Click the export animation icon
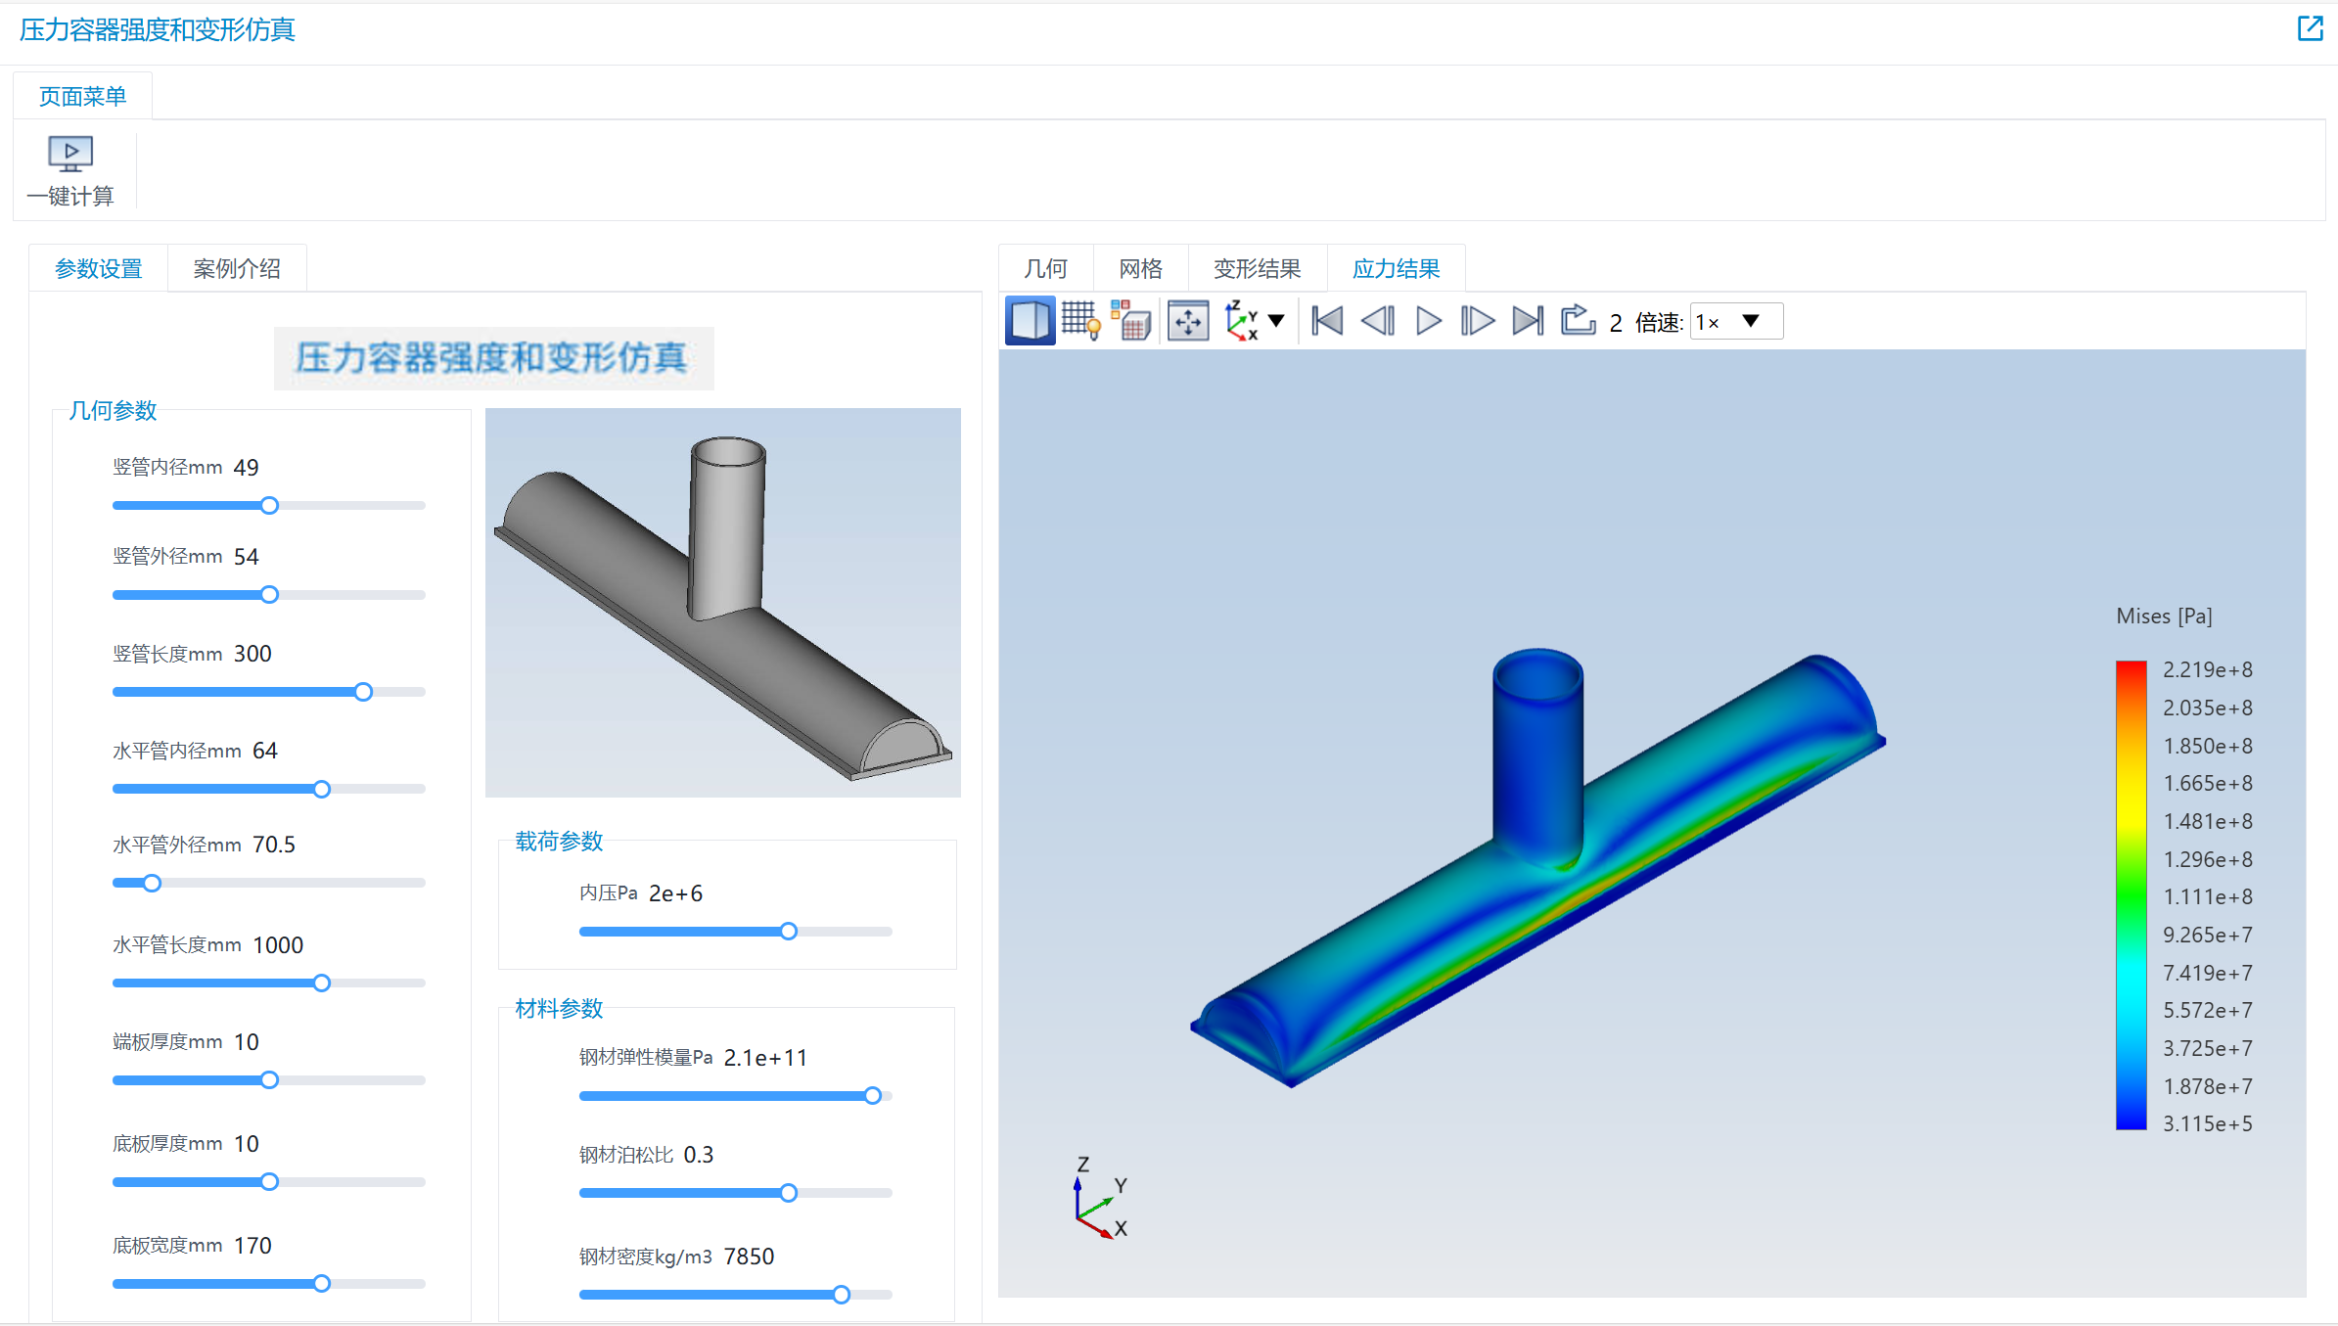 (x=1578, y=320)
